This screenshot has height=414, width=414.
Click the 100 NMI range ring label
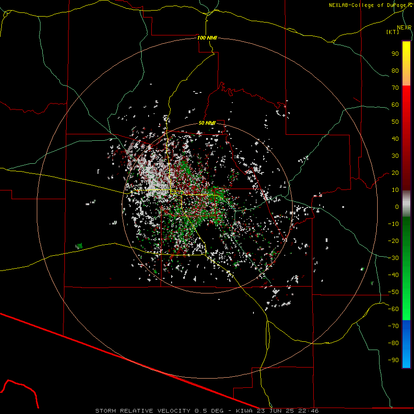pos(207,38)
